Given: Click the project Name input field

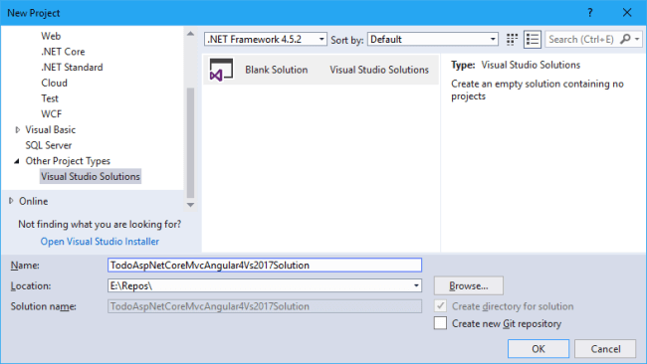Looking at the screenshot, I should [x=265, y=266].
